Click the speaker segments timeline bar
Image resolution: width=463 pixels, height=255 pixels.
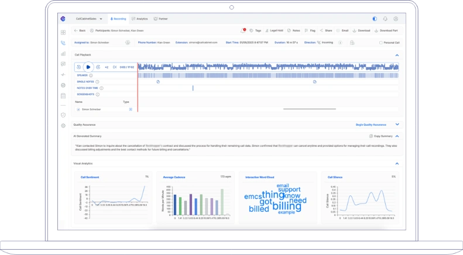(268, 75)
